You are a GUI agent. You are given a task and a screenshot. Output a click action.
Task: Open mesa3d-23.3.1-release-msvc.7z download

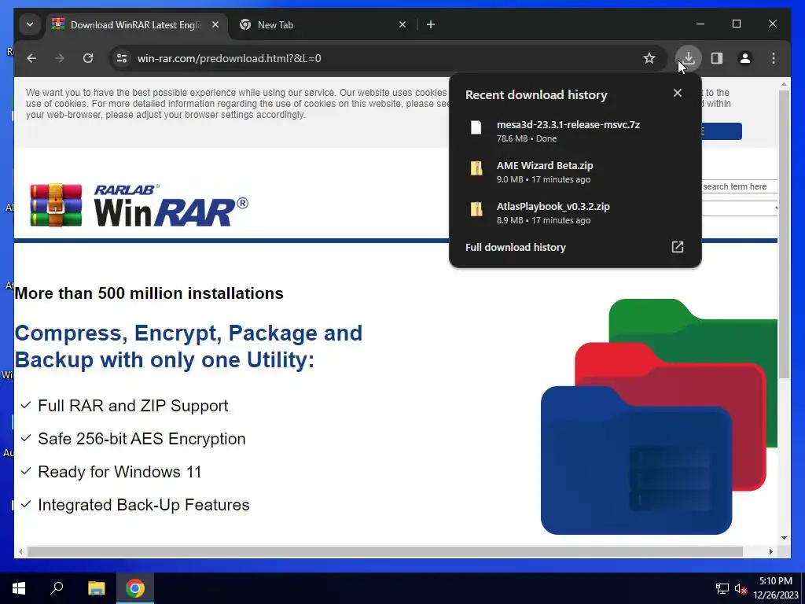(x=575, y=131)
